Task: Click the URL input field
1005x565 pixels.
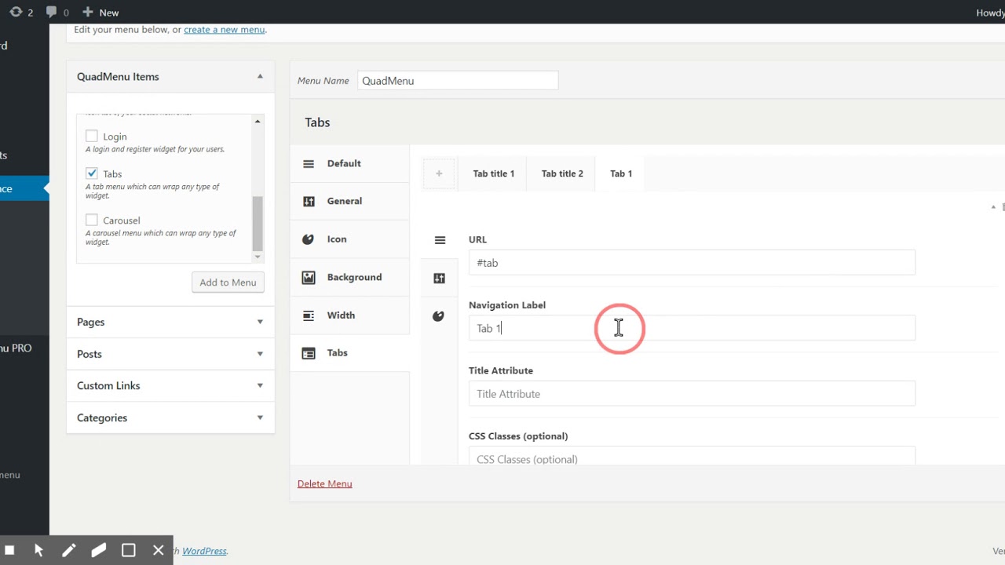Action: click(692, 263)
